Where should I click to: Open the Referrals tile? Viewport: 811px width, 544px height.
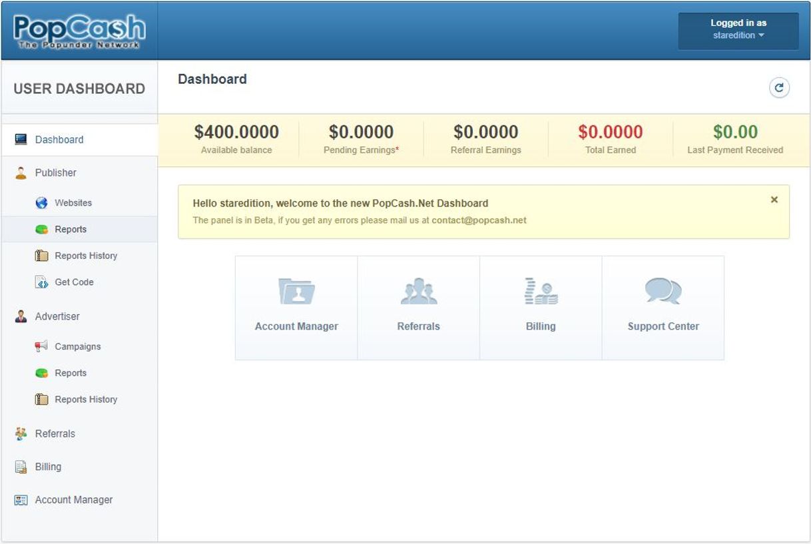[x=419, y=308]
